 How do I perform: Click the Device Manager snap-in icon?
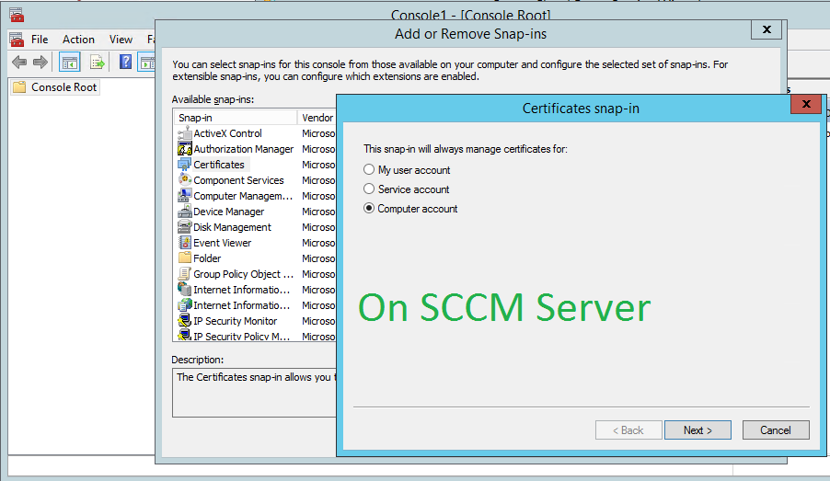coord(184,212)
